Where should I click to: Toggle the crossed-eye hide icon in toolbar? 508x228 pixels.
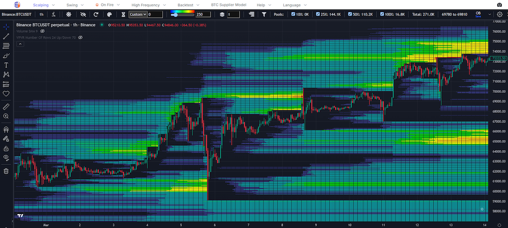[83, 14]
